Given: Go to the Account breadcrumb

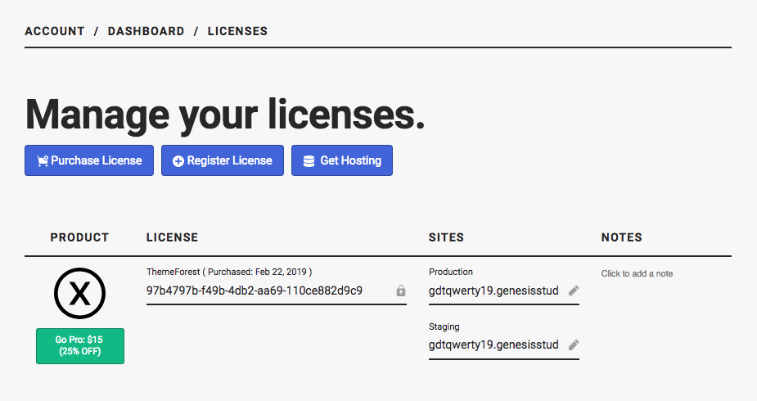Looking at the screenshot, I should tap(55, 31).
